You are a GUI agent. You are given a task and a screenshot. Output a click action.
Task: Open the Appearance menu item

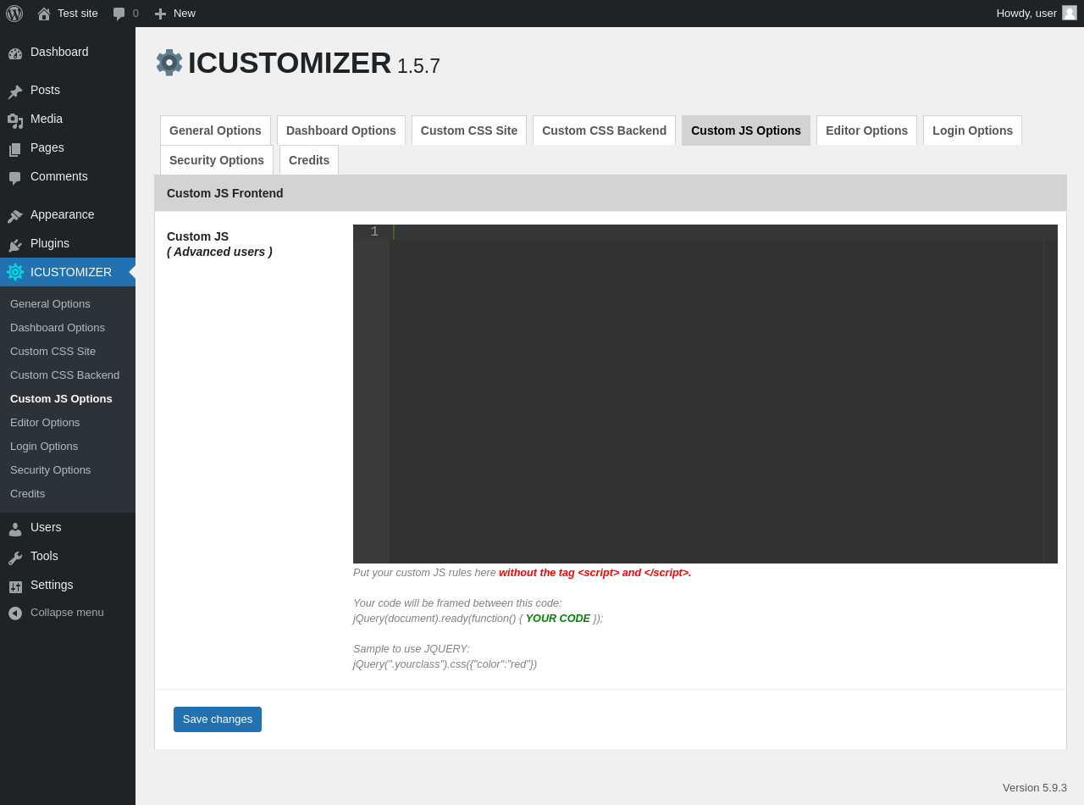(x=68, y=215)
